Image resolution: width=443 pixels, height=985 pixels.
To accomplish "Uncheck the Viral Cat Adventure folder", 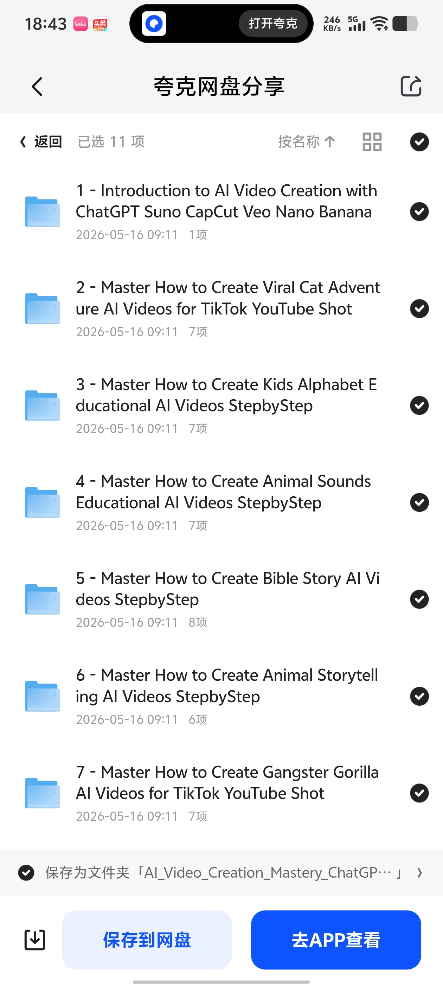I will 419,309.
